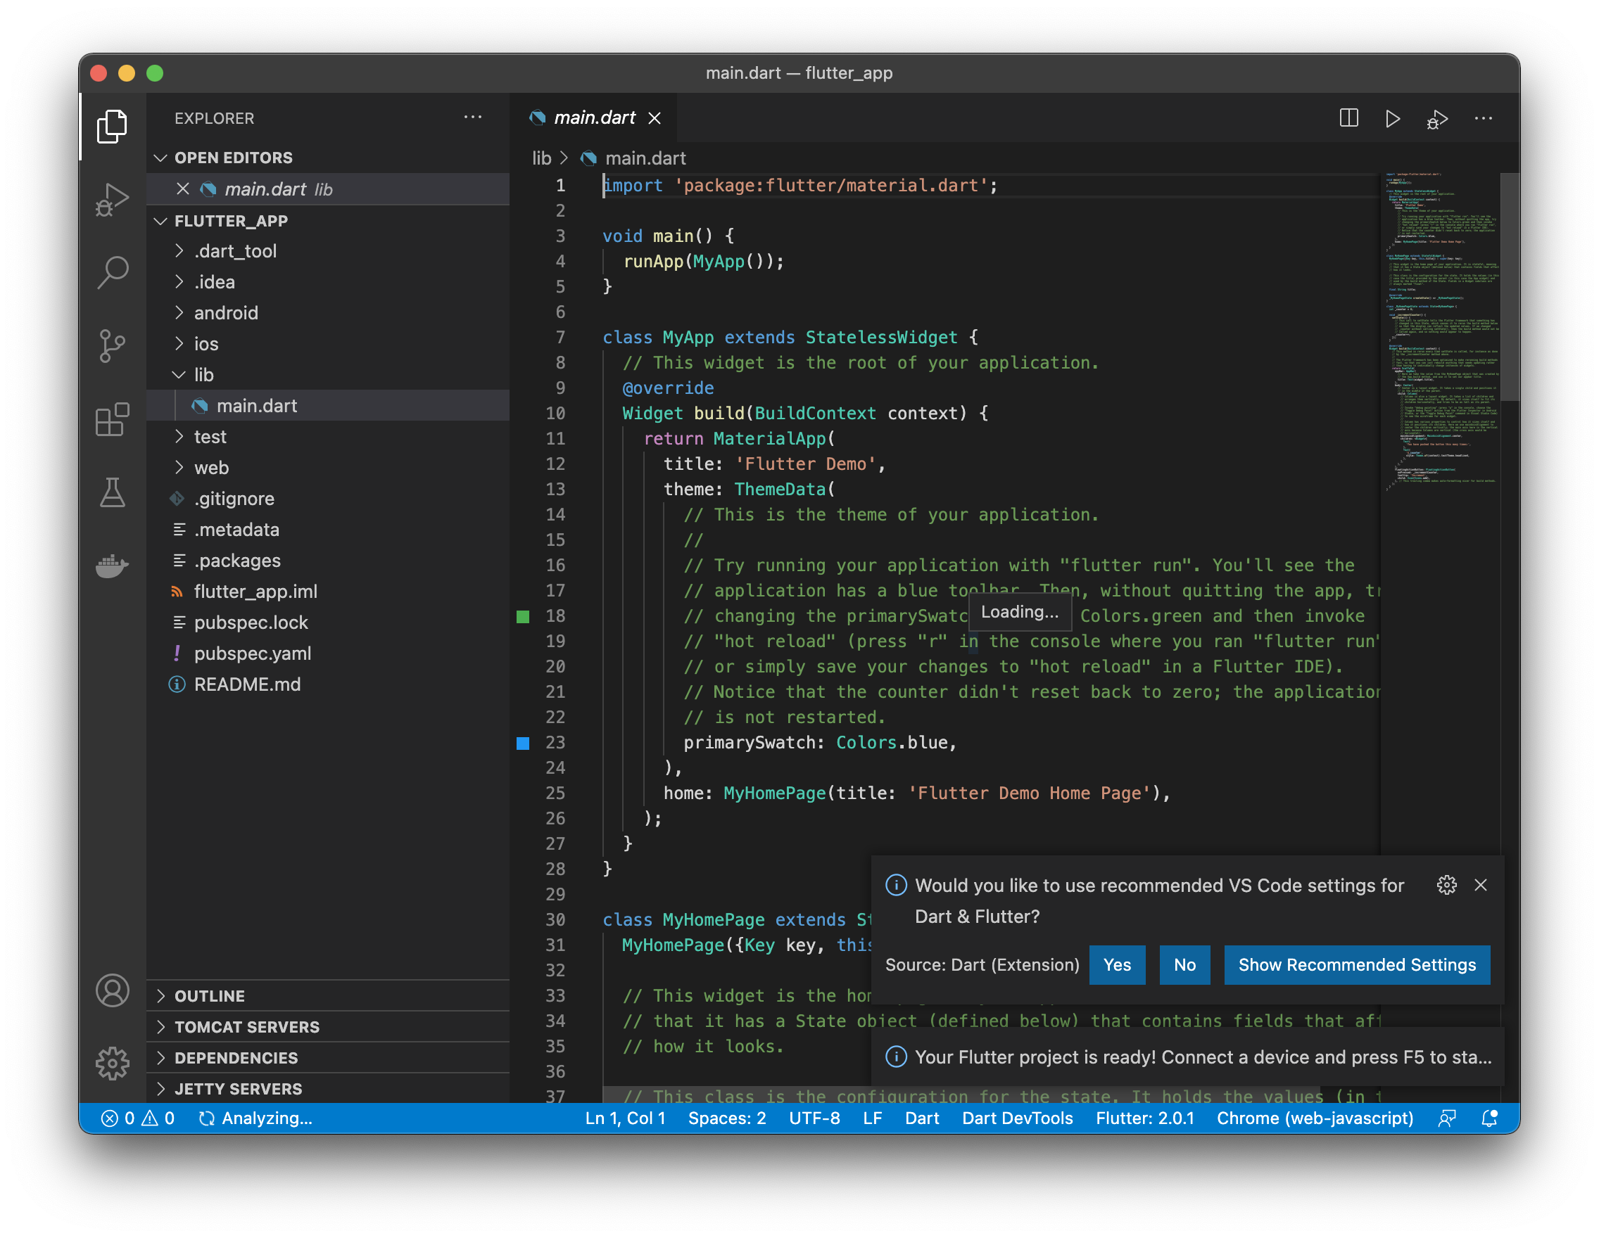Open Explorer Views and More Actions ellipsis
This screenshot has width=1599, height=1238.
pyautogui.click(x=473, y=117)
